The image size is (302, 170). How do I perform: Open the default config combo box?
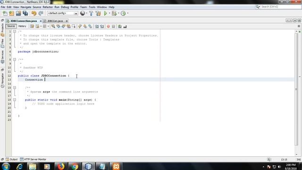62,13
